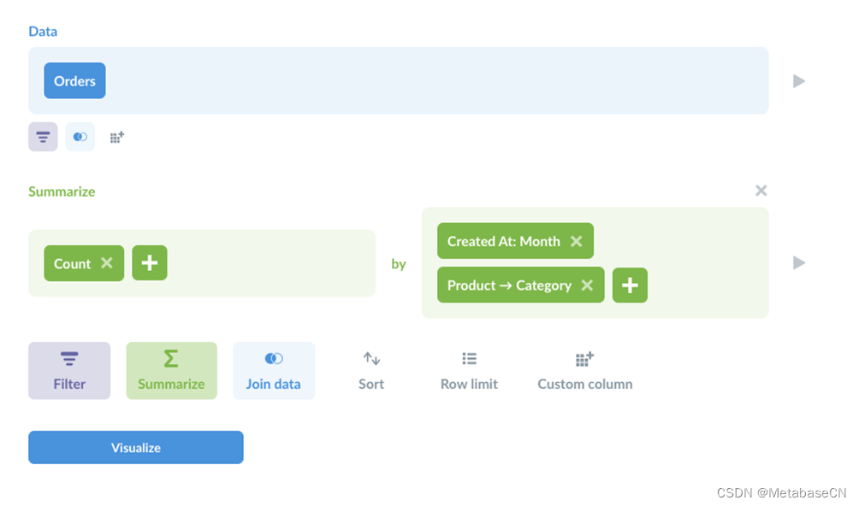Add another metric next to Count
Viewport: 859px width, 506px height.
pos(150,263)
